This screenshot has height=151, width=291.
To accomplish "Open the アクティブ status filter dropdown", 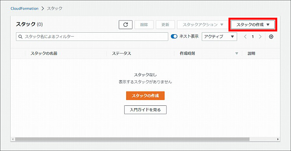I will pos(219,37).
